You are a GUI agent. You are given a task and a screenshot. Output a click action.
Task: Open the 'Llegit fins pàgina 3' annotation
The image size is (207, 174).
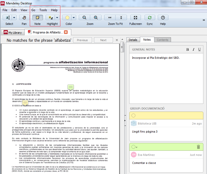[145, 132]
